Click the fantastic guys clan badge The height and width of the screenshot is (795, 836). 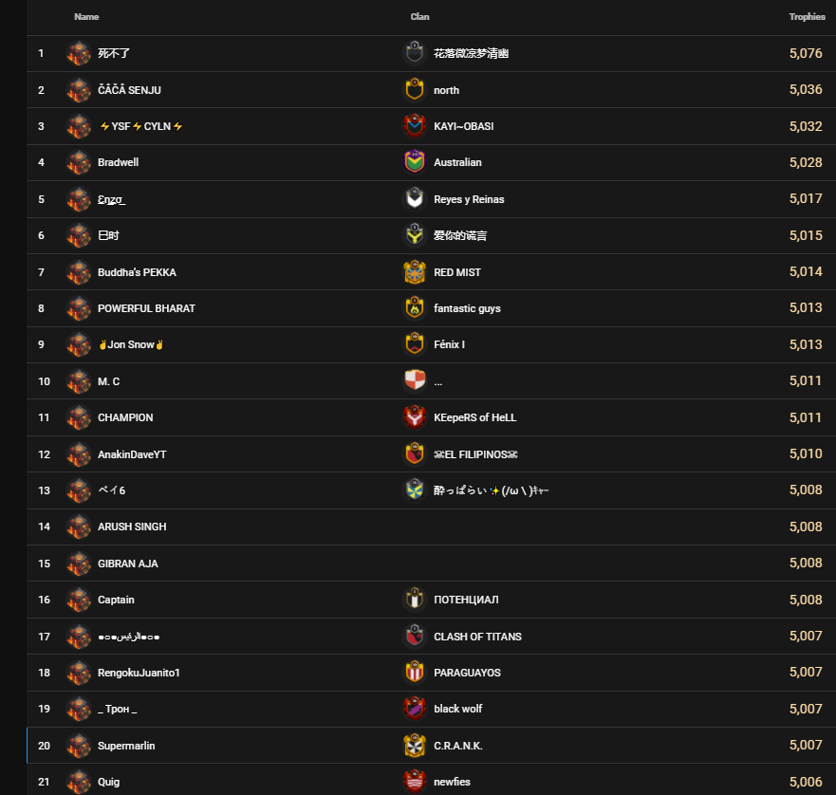[x=415, y=308]
